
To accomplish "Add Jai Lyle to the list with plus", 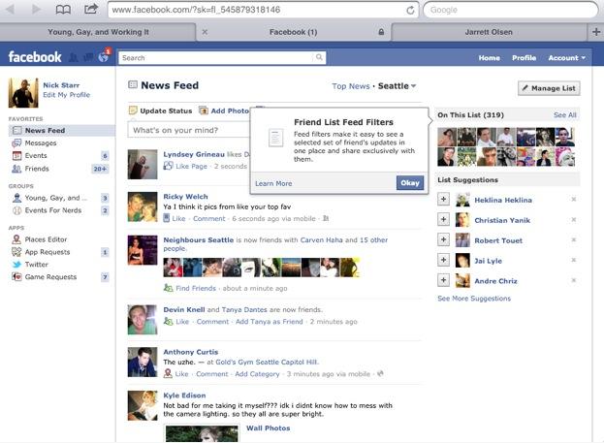I will (443, 260).
